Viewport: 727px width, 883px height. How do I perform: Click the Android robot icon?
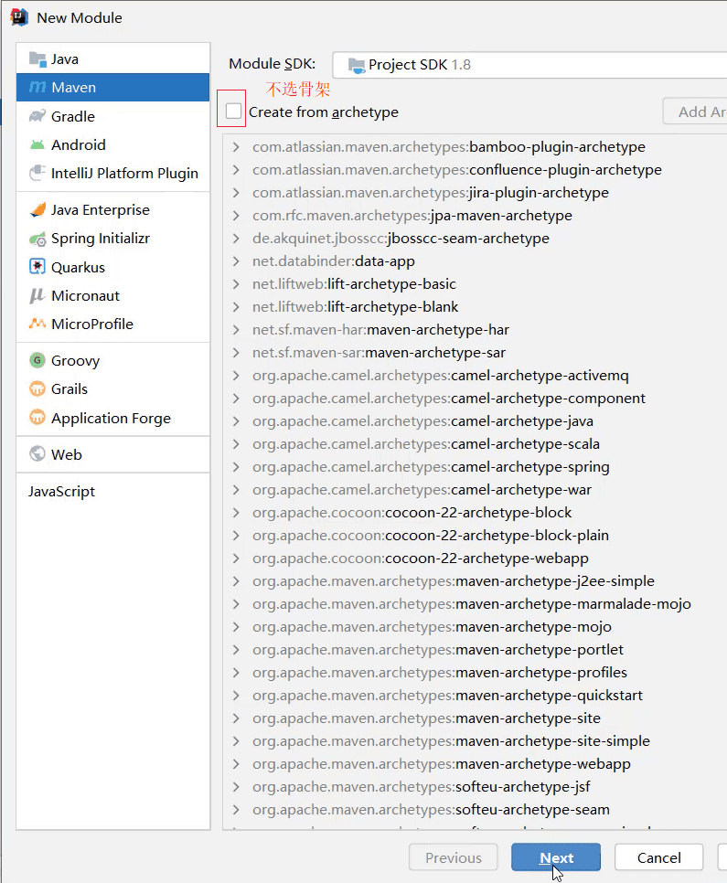(x=37, y=144)
